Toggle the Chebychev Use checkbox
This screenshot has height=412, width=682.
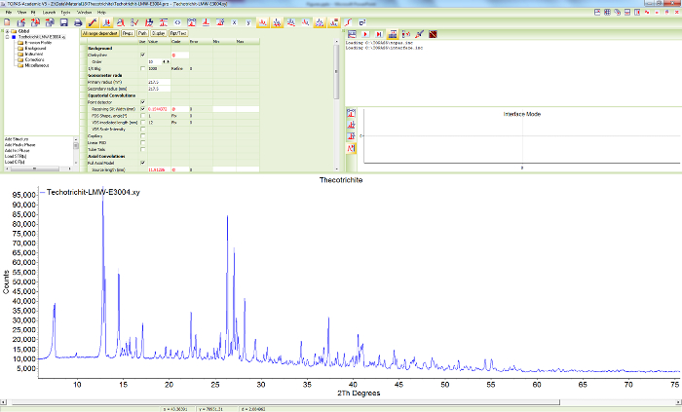142,55
